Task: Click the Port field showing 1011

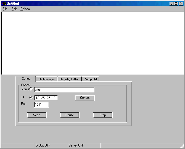Action: coord(41,105)
